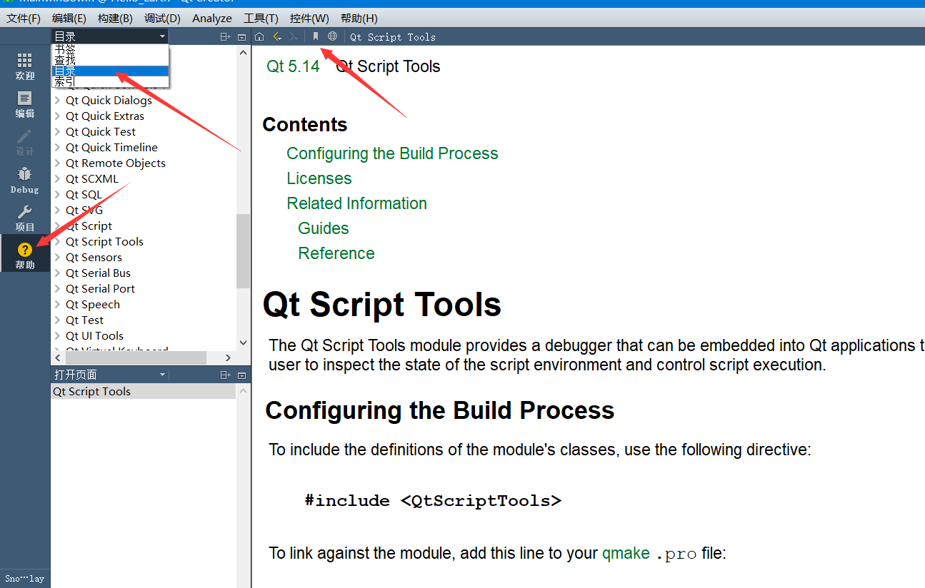Select Qt Speech in contents tree
Image resolution: width=925 pixels, height=588 pixels.
(93, 305)
